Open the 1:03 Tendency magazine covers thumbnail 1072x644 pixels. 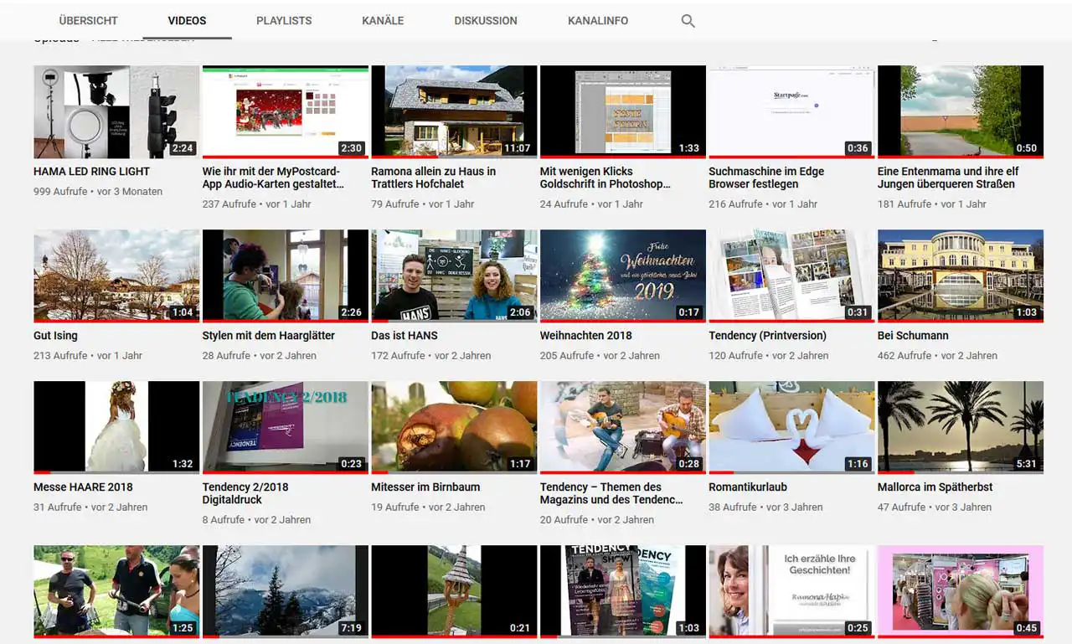(x=623, y=592)
